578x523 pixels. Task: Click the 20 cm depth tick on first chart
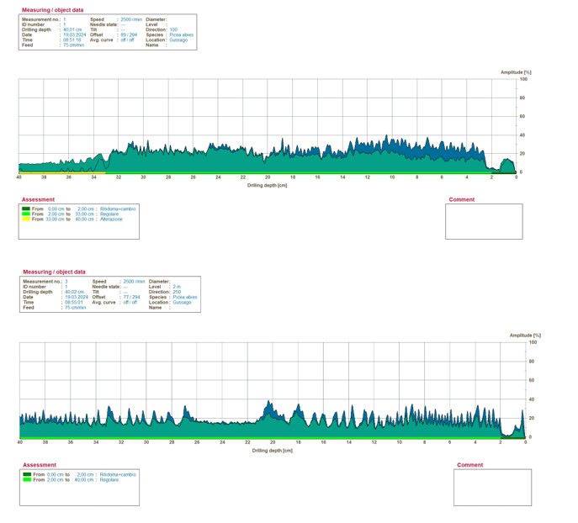click(268, 177)
